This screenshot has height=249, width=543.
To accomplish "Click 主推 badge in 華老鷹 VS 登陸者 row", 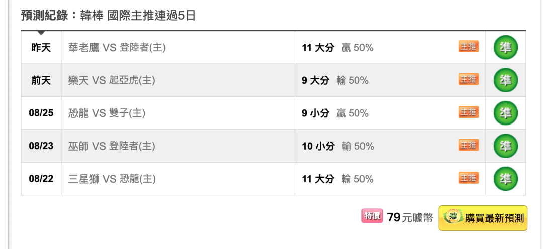I will point(469,46).
